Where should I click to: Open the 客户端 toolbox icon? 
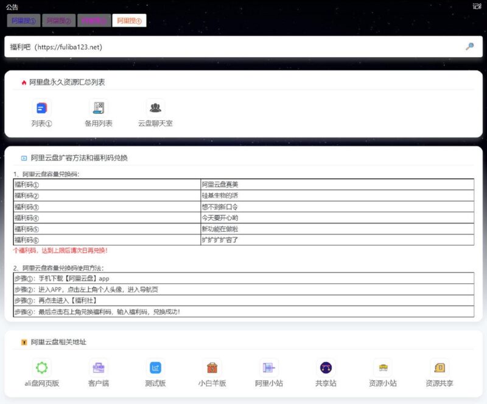[x=99, y=367]
